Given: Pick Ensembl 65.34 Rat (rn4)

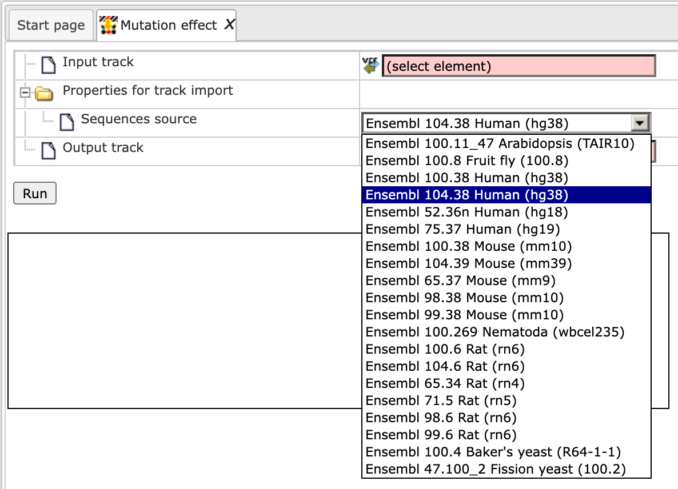Looking at the screenshot, I should tap(506, 383).
